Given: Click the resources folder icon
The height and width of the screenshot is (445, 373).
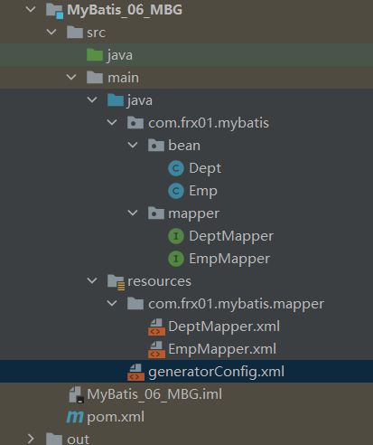Looking at the screenshot, I should pyautogui.click(x=116, y=282).
